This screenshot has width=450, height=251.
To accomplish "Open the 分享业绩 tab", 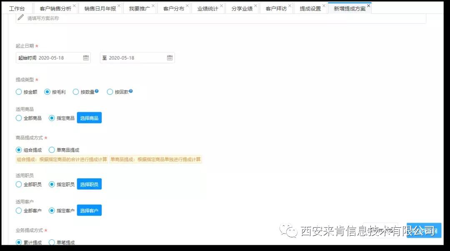I will [x=242, y=9].
